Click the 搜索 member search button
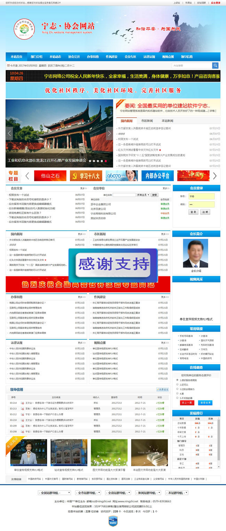 coord(155,195)
